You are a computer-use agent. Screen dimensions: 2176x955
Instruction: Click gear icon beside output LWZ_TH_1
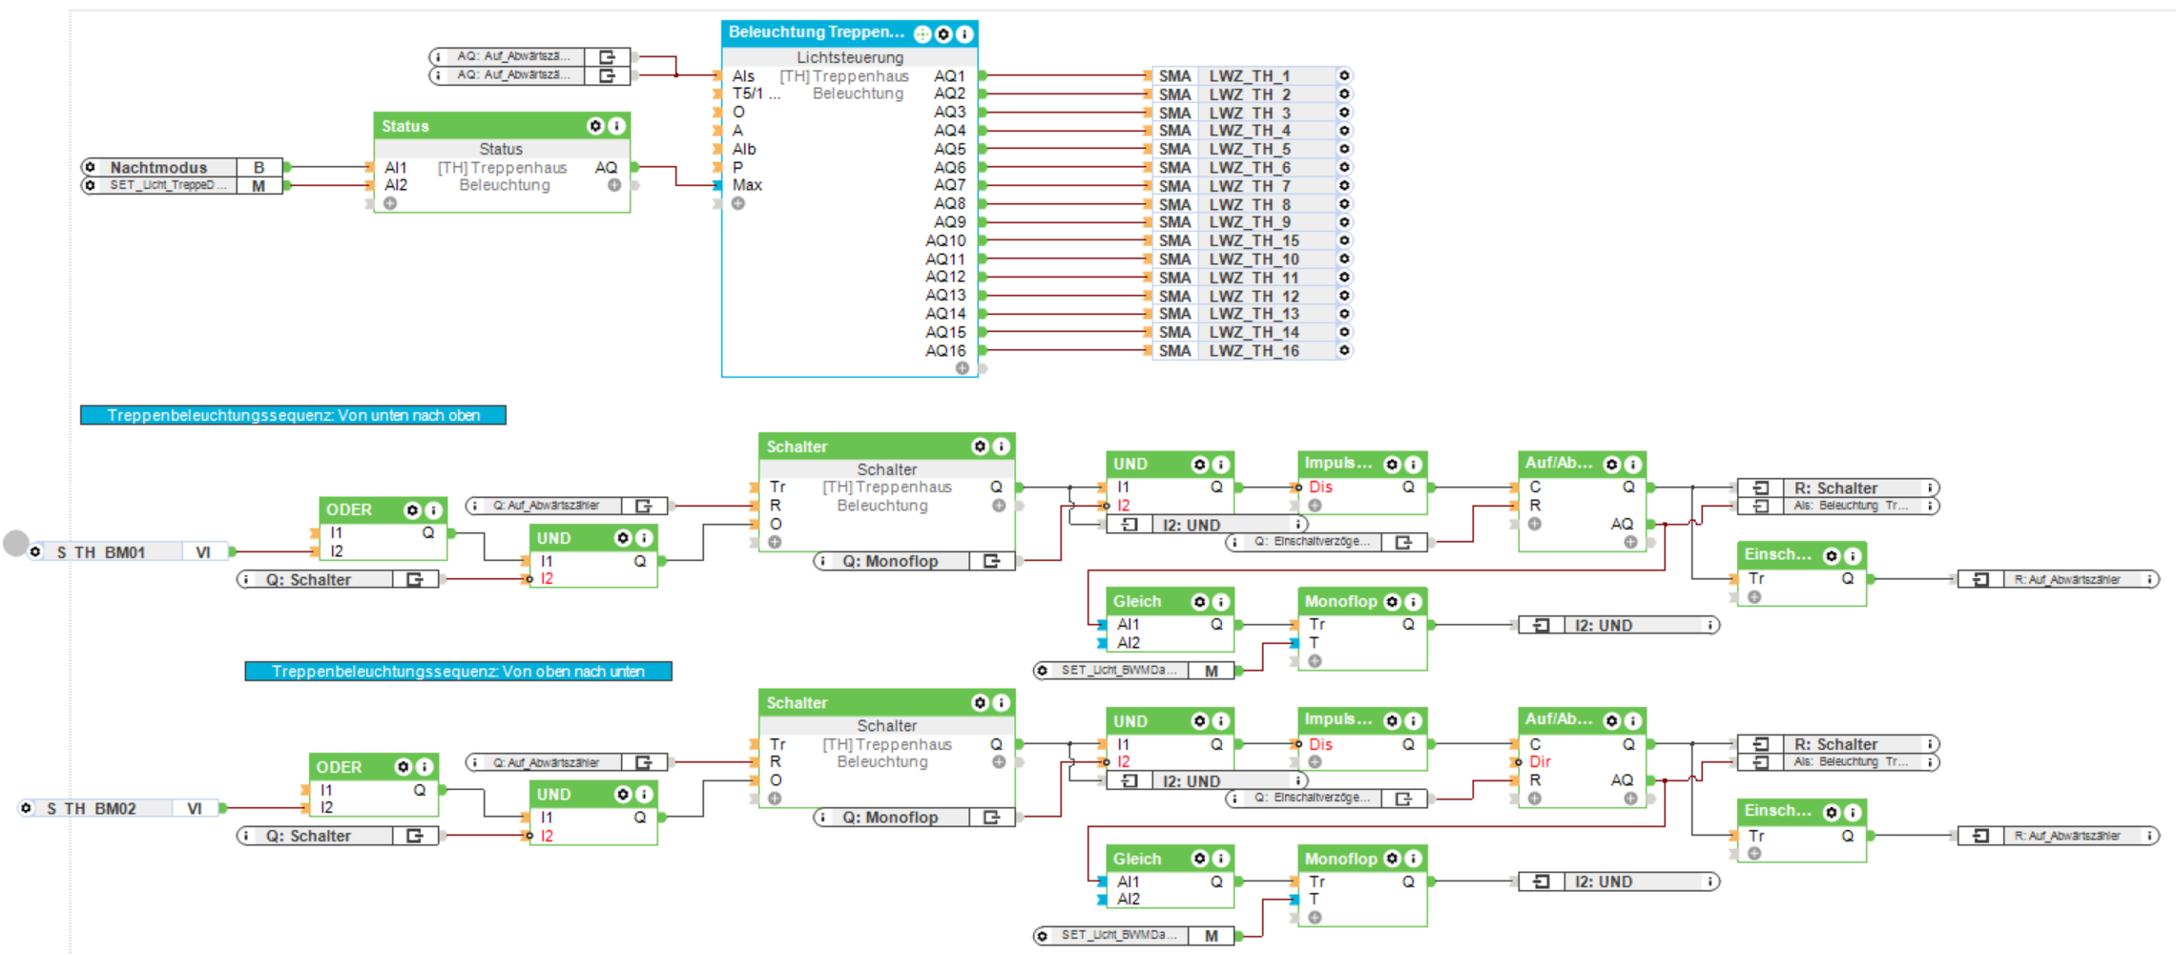[1344, 75]
